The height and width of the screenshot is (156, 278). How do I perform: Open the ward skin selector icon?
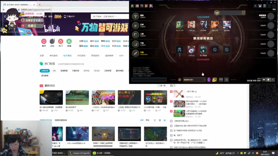[x=221, y=80]
